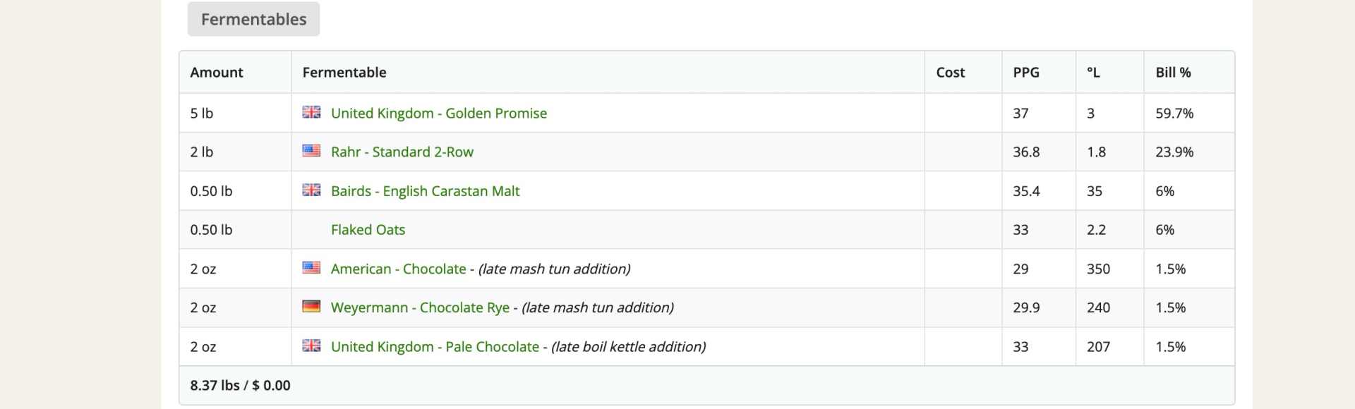Click the Cost column header
This screenshot has height=409, width=1355.
(x=950, y=73)
